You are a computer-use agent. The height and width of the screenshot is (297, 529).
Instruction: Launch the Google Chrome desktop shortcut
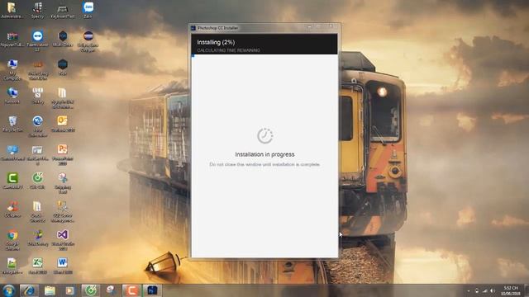12,240
